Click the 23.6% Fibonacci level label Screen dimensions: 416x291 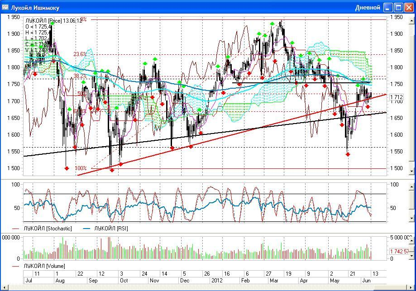[x=80, y=54]
